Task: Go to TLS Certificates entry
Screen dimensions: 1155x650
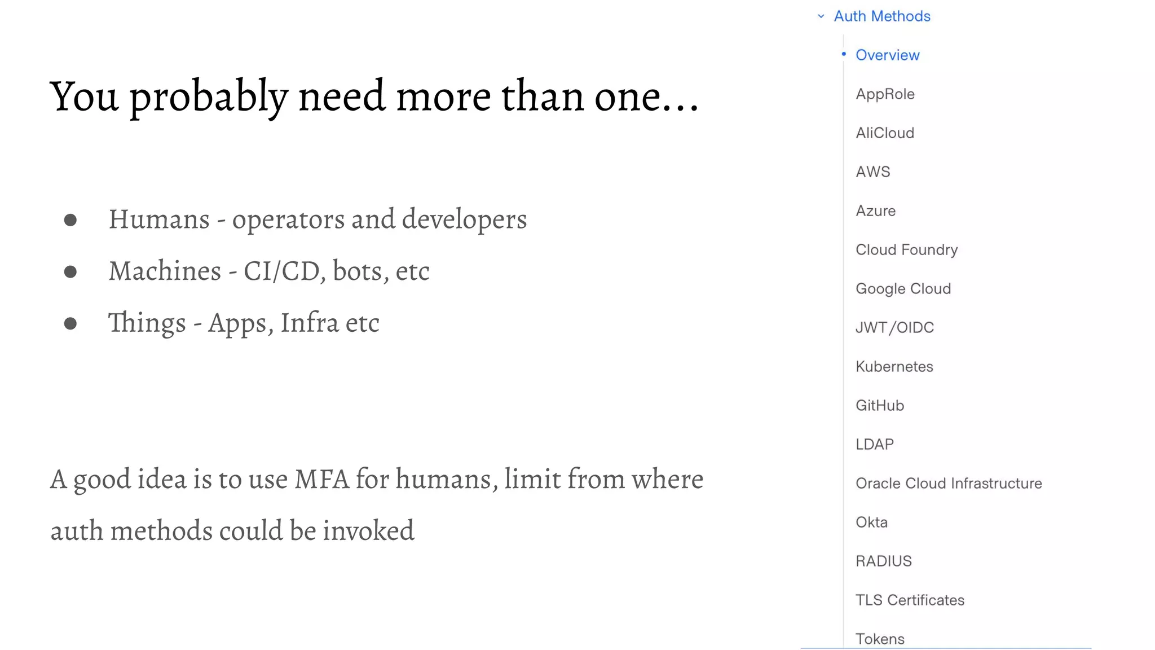Action: point(910,600)
